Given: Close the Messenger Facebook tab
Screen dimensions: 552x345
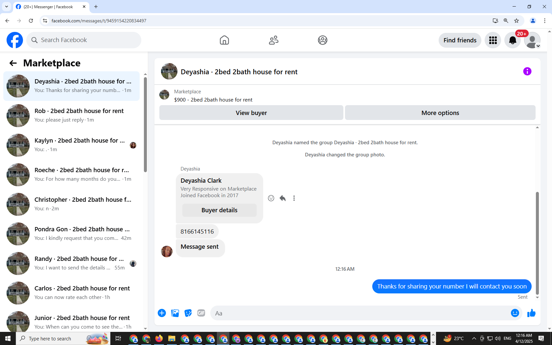Looking at the screenshot, I should click(x=84, y=7).
